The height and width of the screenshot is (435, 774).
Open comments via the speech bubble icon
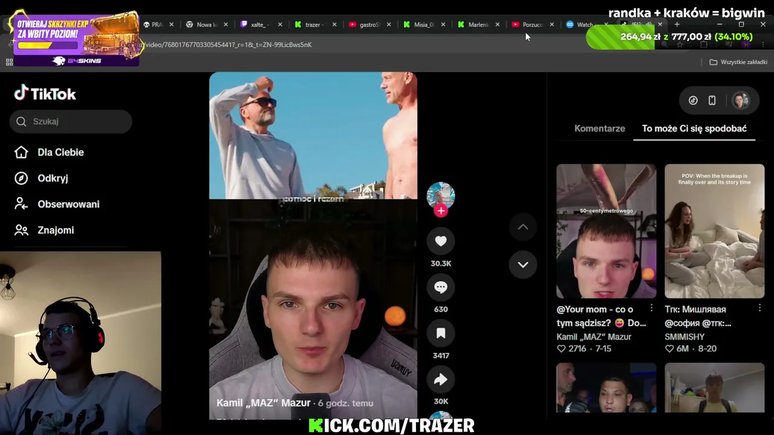tap(441, 287)
